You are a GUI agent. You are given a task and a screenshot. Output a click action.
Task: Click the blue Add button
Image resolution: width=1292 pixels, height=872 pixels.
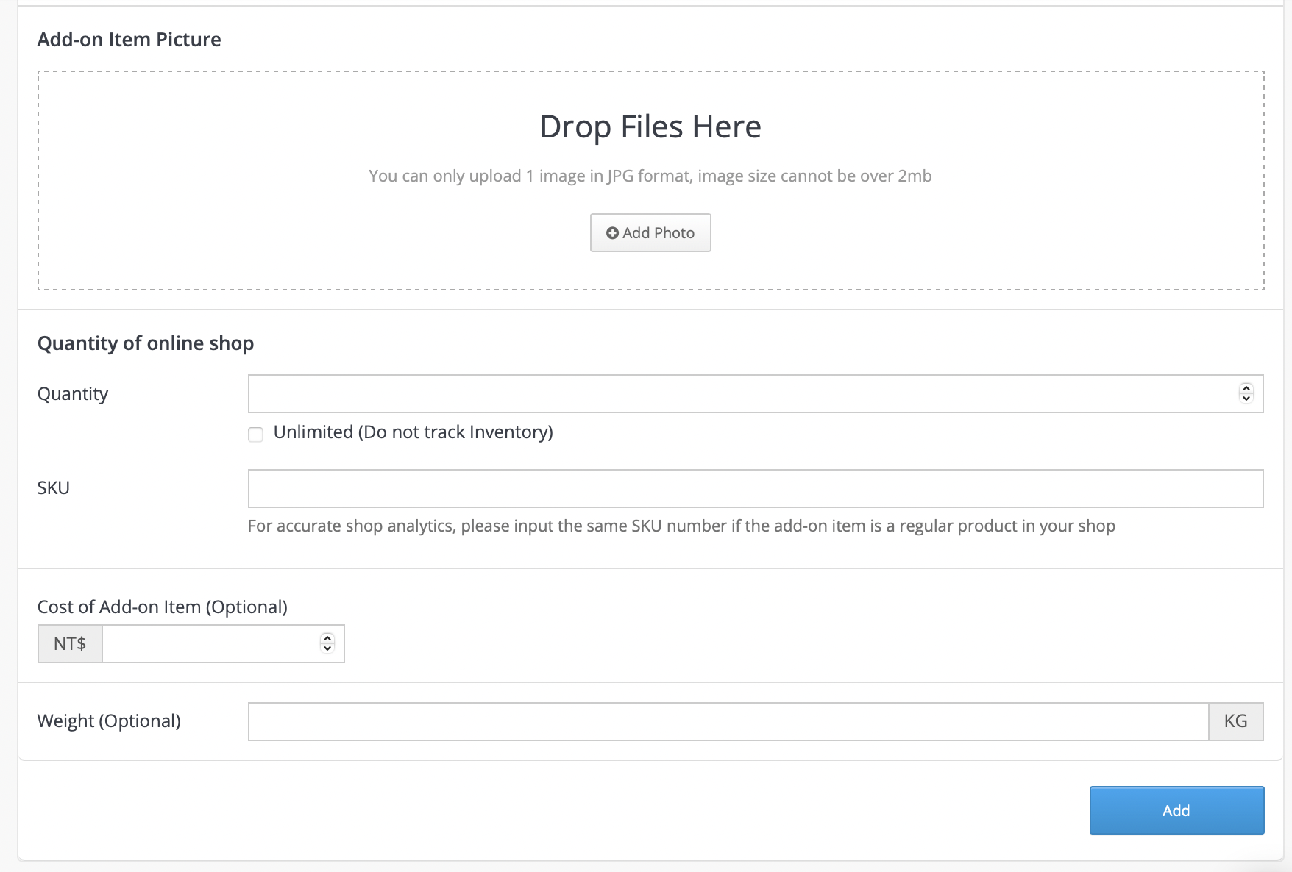coord(1176,810)
